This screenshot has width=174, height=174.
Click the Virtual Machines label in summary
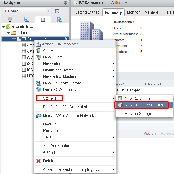pos(125,34)
